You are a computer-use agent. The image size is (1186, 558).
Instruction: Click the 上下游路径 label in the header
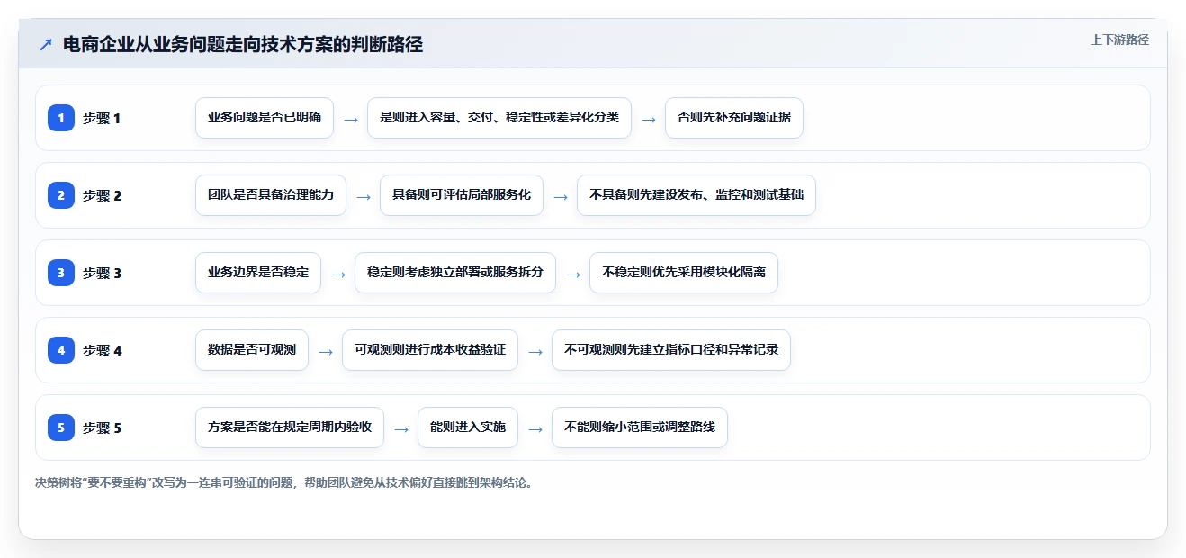[1119, 40]
